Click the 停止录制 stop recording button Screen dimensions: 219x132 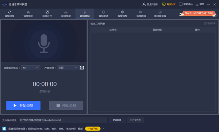66,105
